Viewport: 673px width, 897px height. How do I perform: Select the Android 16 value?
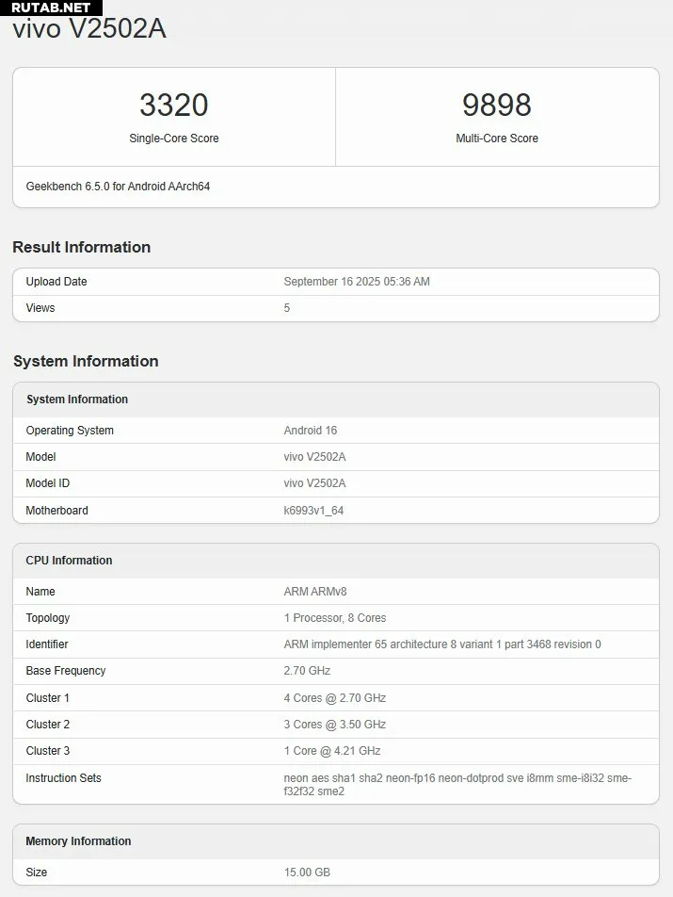point(311,431)
